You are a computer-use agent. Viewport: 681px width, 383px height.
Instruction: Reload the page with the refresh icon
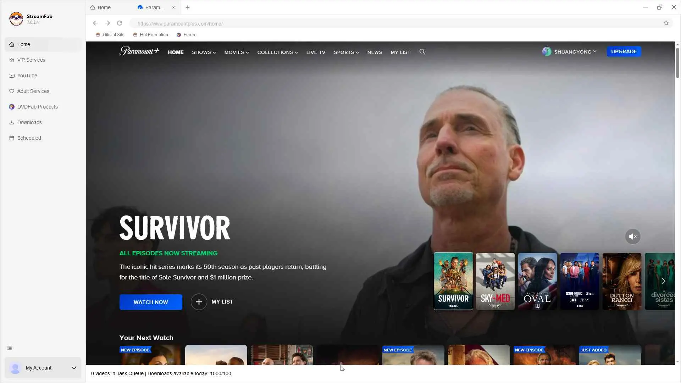click(x=120, y=23)
